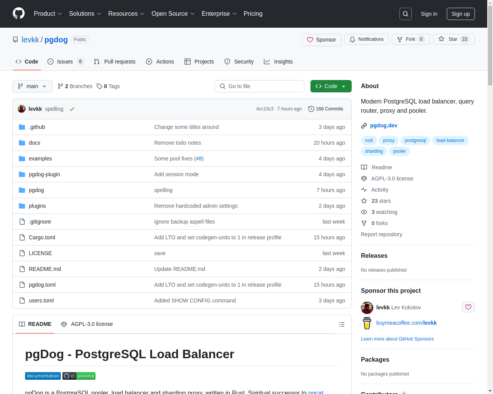Click Learn more about GitHub Sponsors

397,339
